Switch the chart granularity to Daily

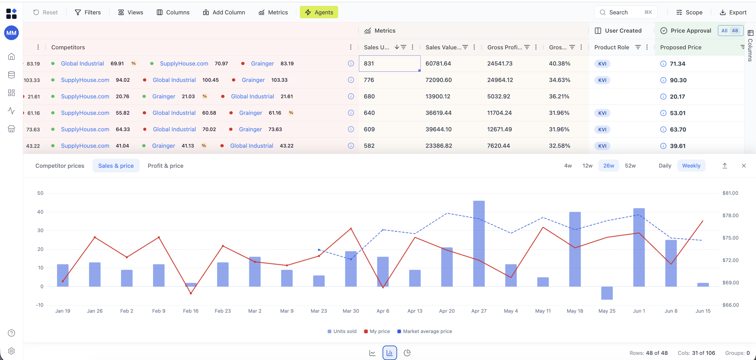(665, 166)
